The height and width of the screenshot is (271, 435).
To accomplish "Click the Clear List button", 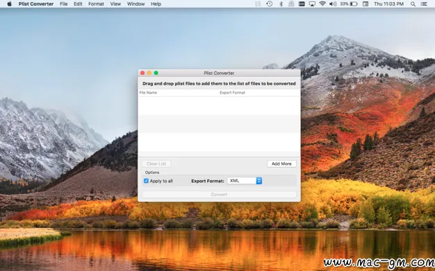I will tap(156, 164).
